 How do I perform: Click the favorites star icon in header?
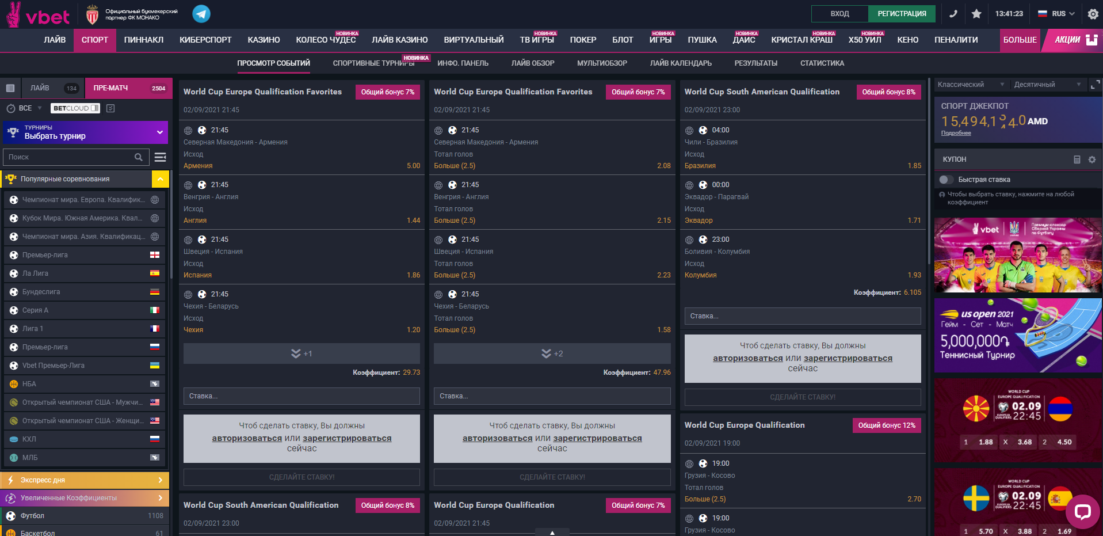976,14
